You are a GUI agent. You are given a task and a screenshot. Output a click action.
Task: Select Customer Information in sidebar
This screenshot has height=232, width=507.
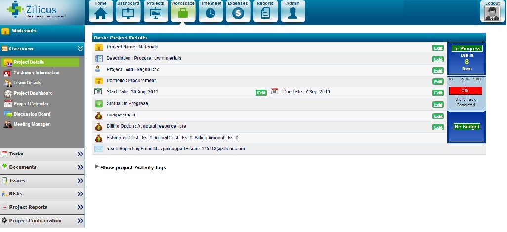(x=36, y=73)
